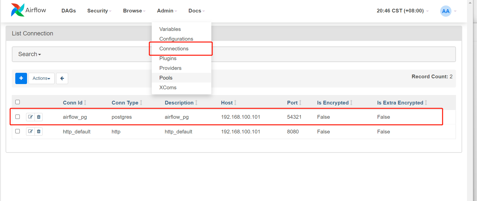Image resolution: width=477 pixels, height=201 pixels.
Task: Click the back arrow button
Action: pyautogui.click(x=62, y=78)
